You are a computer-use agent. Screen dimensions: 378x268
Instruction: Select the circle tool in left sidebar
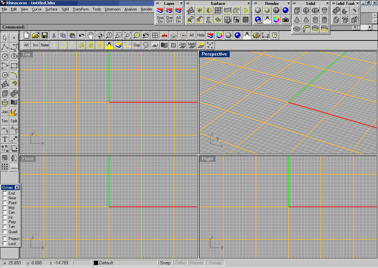click(5, 56)
